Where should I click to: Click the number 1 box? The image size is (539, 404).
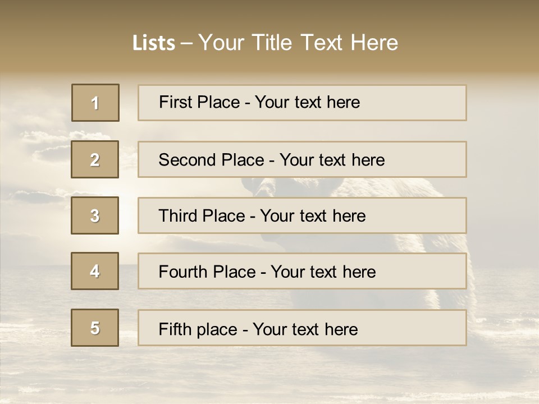point(95,103)
